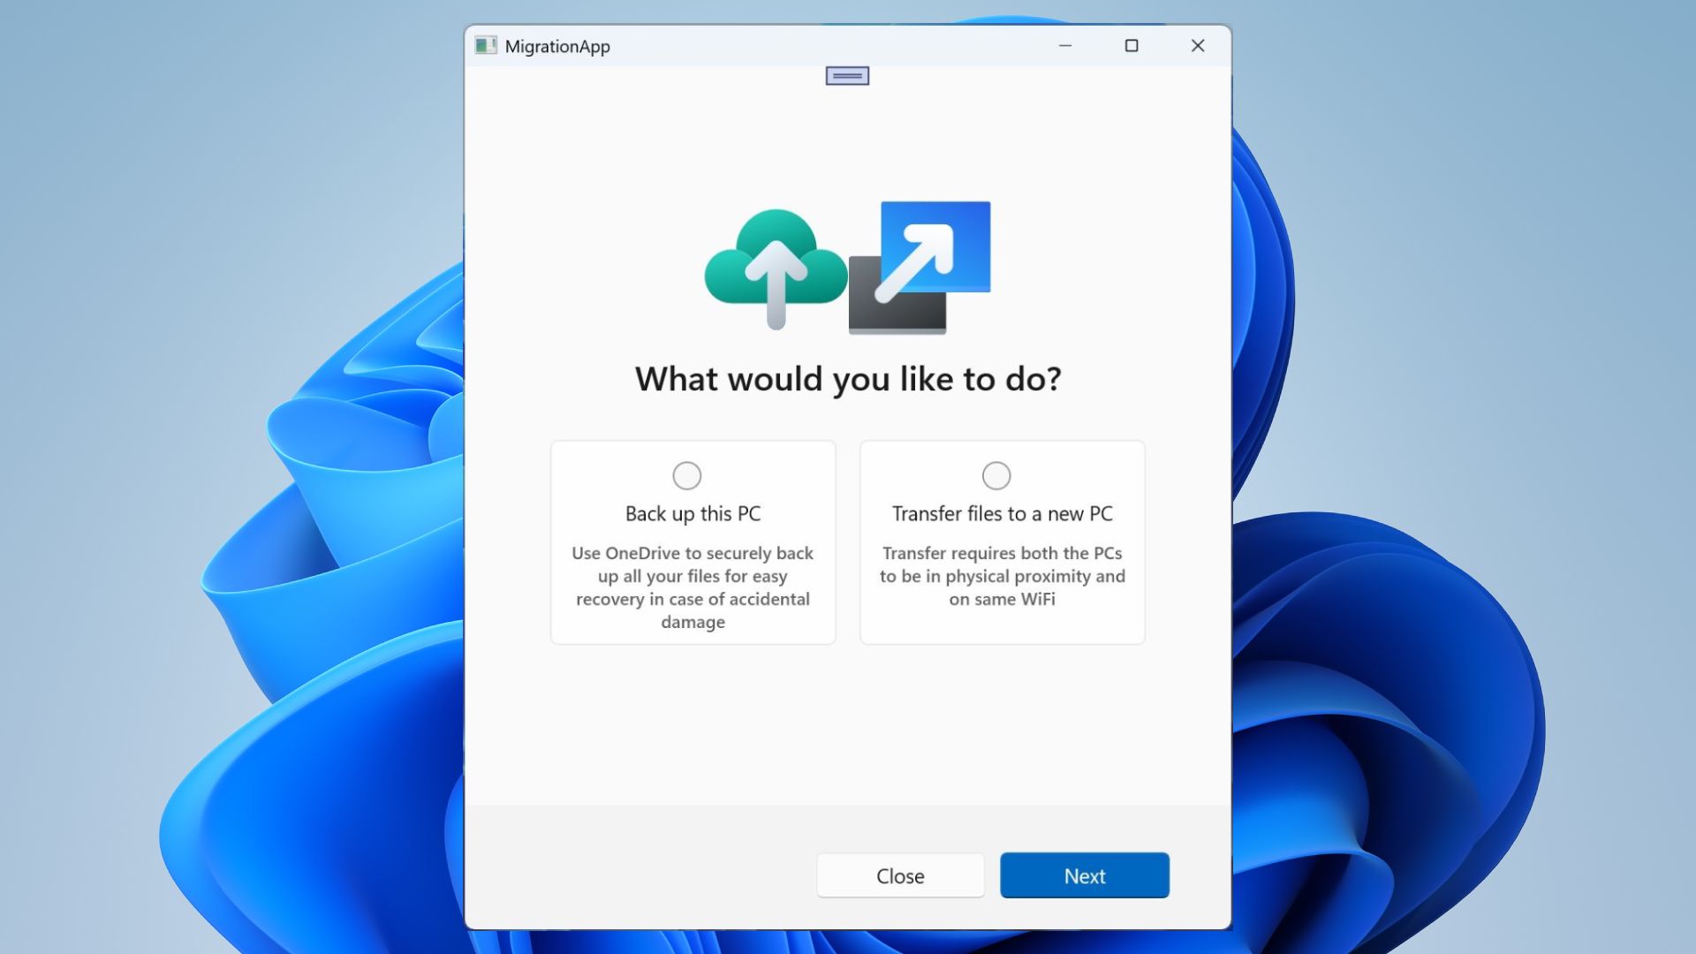1696x954 pixels.
Task: Click the MigrationApp title text
Action: click(x=557, y=46)
